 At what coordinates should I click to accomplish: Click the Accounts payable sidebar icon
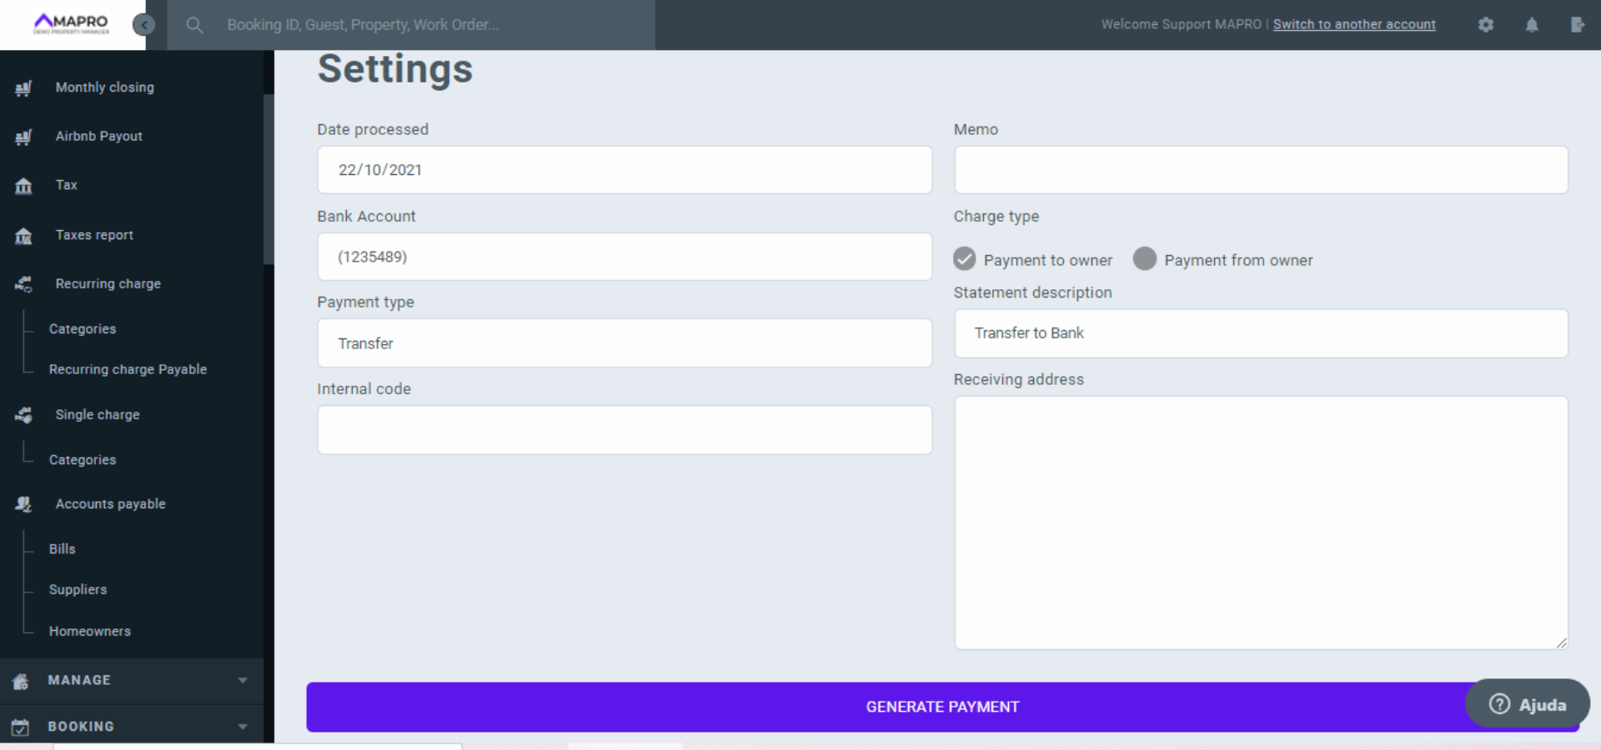click(x=23, y=504)
